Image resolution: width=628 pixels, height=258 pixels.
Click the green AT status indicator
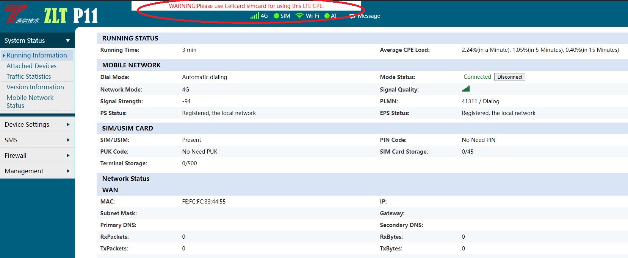(327, 16)
